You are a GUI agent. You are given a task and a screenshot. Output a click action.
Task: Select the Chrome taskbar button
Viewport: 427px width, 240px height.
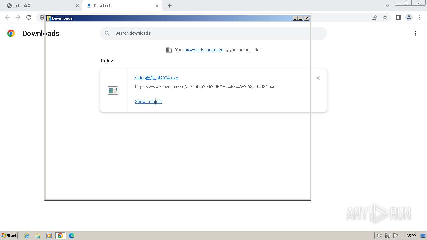(60, 236)
